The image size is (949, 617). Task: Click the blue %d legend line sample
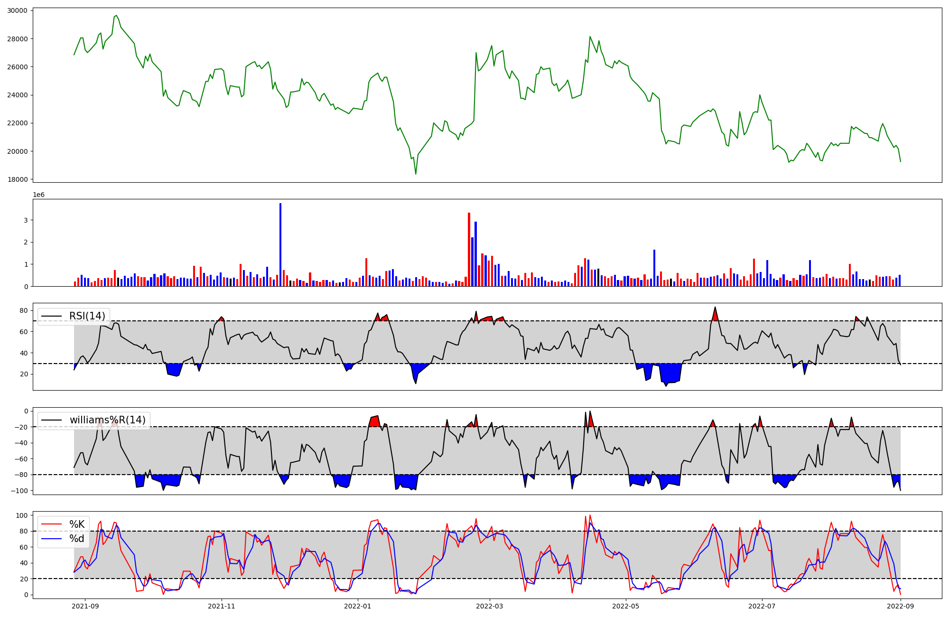coord(52,539)
